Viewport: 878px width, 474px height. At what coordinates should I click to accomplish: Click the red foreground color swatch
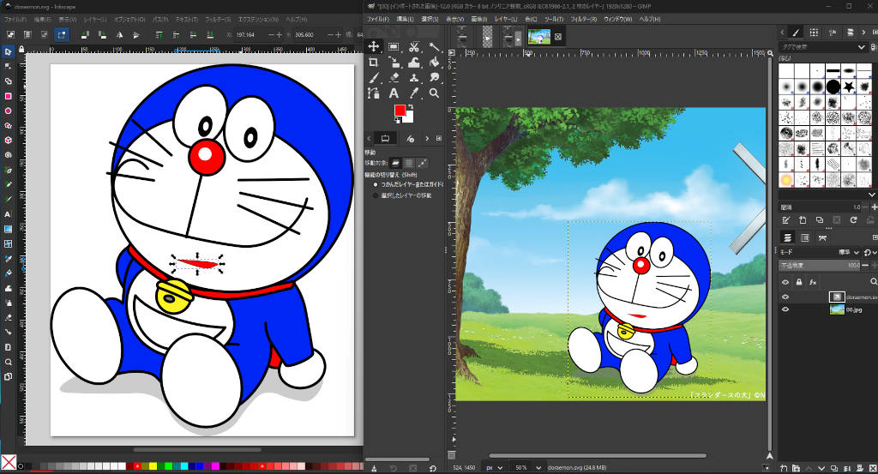click(400, 111)
